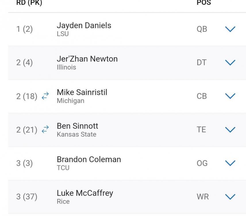Click pick 1 (2) round label
246x216 pixels.
coord(24,29)
